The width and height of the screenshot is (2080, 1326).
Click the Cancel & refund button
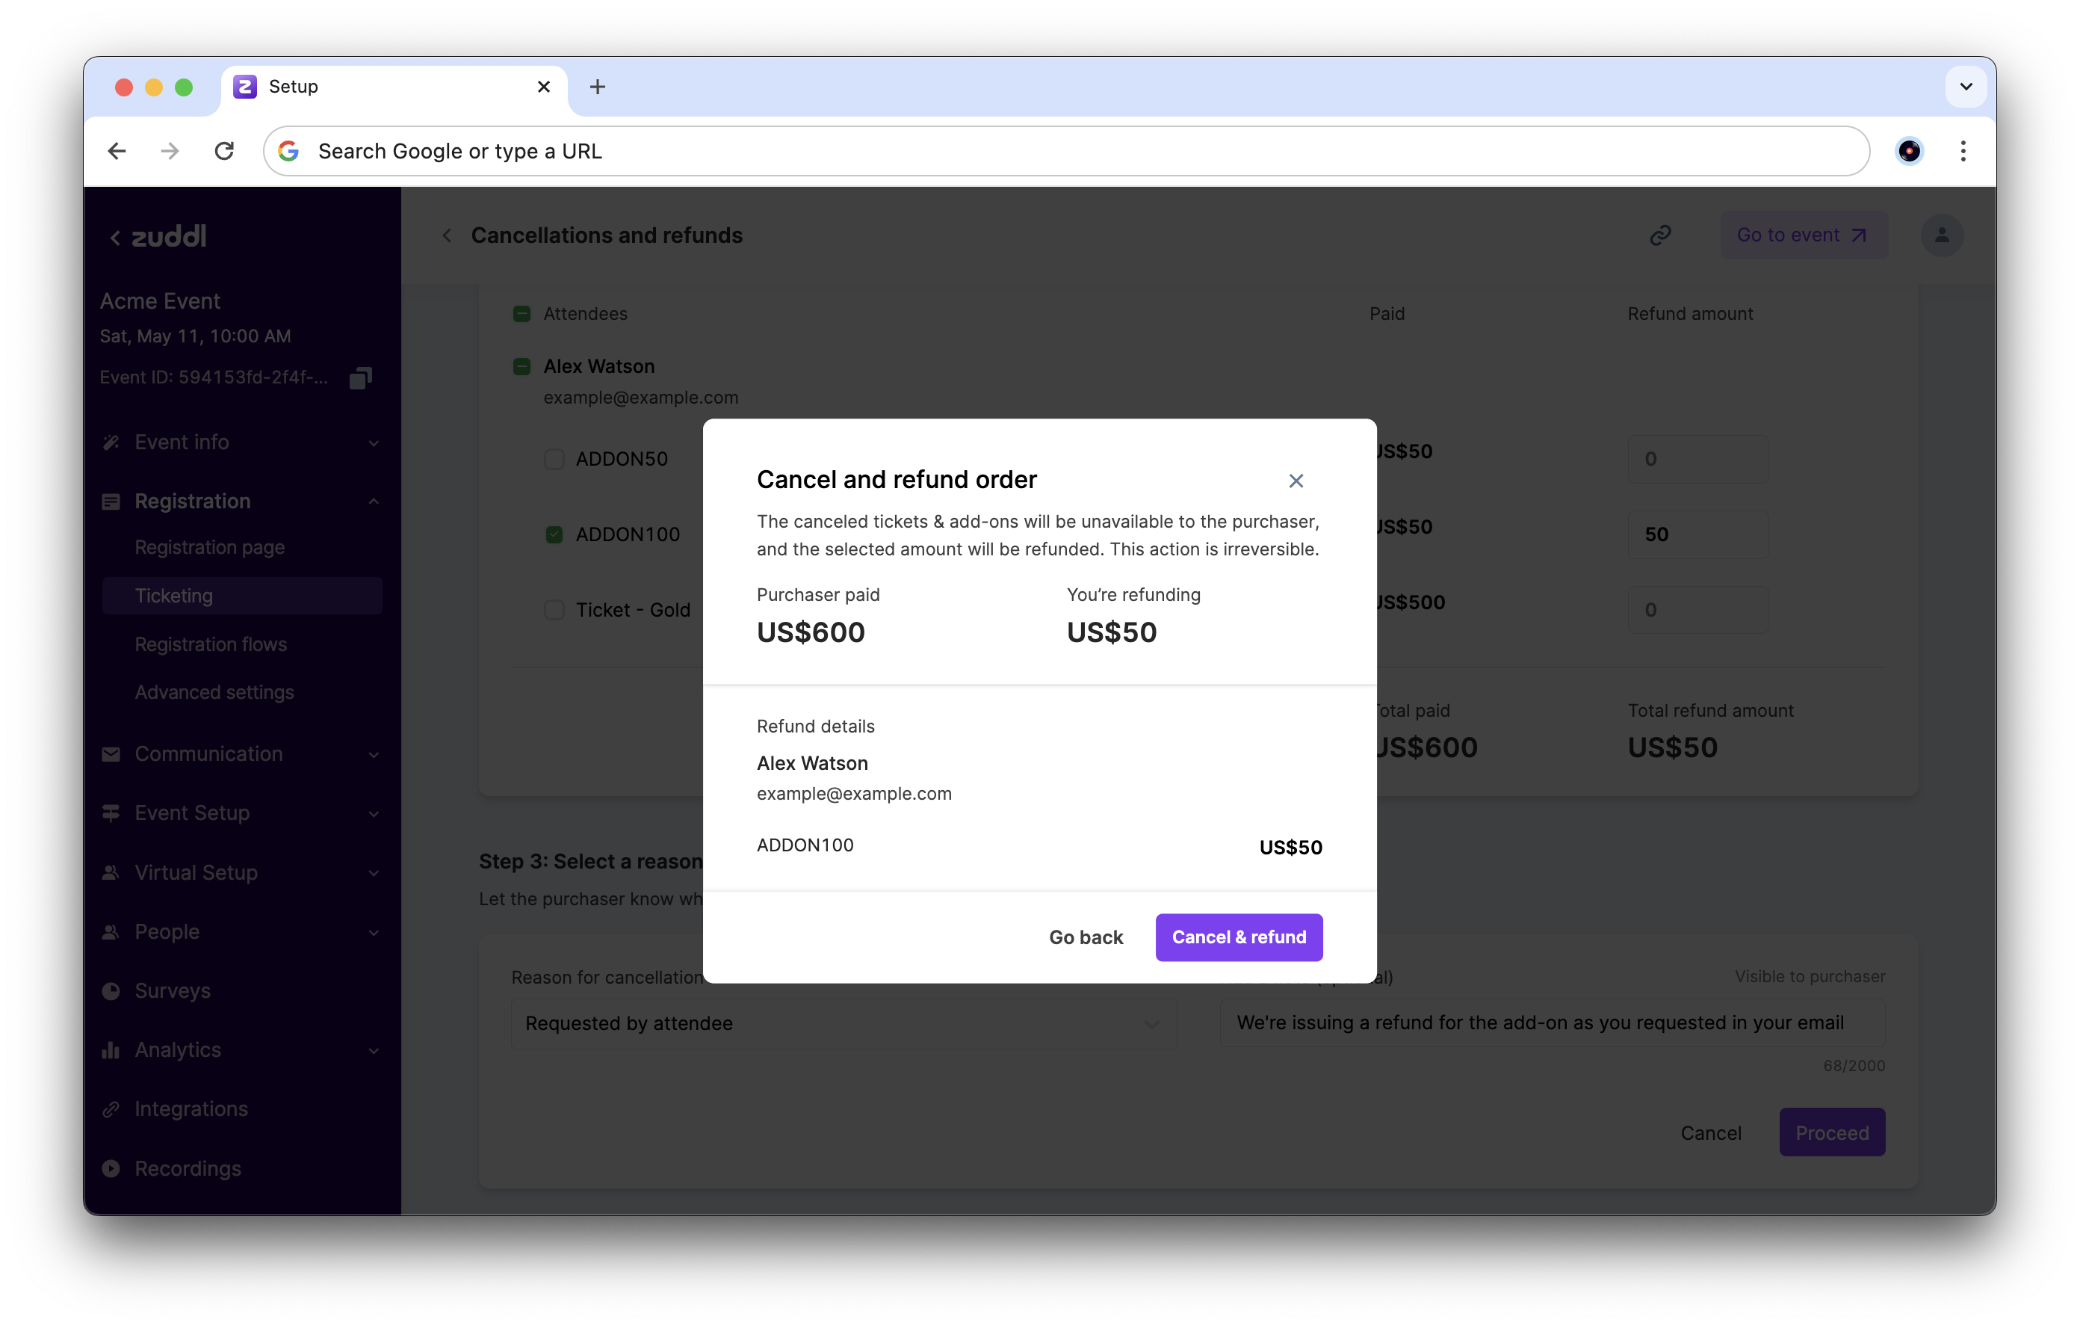click(1238, 937)
